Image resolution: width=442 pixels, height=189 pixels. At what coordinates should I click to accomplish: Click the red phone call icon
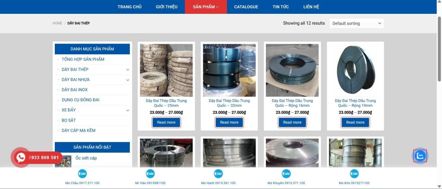pos(21,157)
